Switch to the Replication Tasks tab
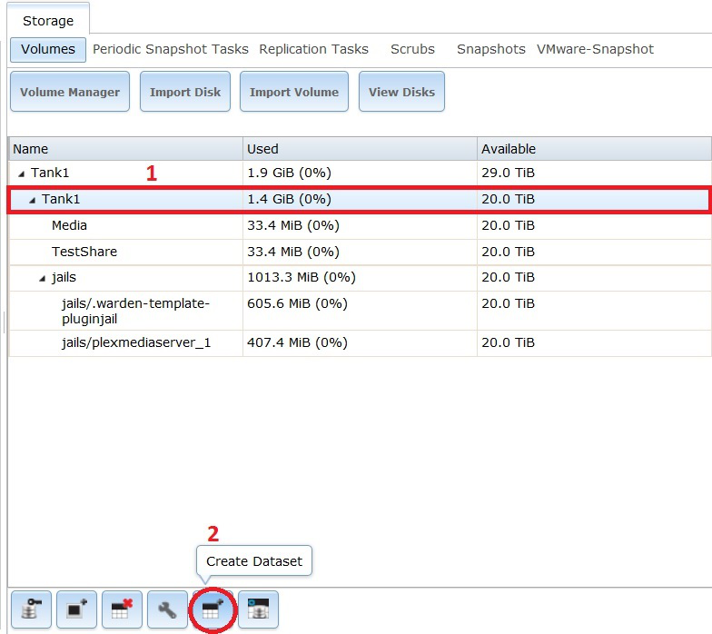Viewport: 712px width, 634px height. [313, 49]
